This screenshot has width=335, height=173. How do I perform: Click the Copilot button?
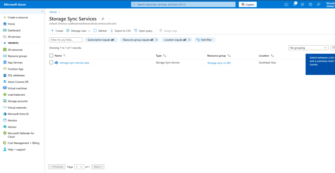[x=248, y=4]
